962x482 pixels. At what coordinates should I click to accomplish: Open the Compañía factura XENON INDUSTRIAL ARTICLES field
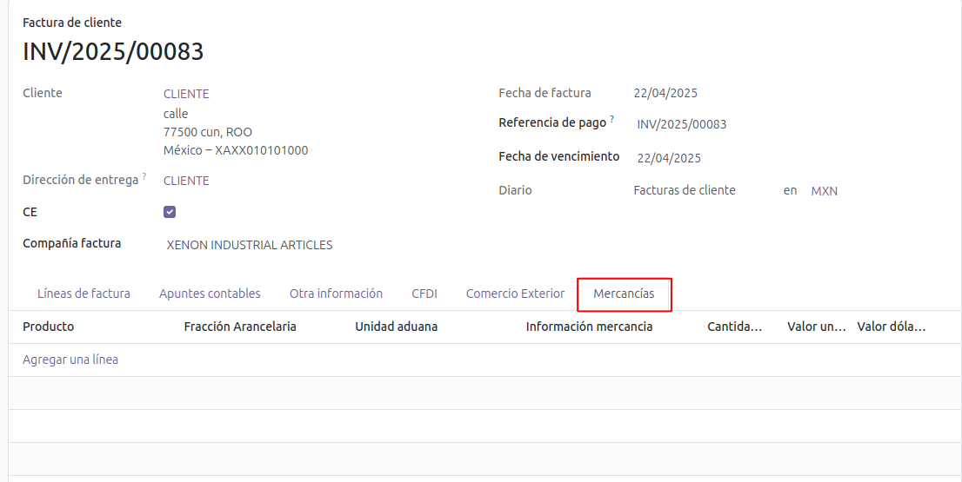tap(250, 245)
